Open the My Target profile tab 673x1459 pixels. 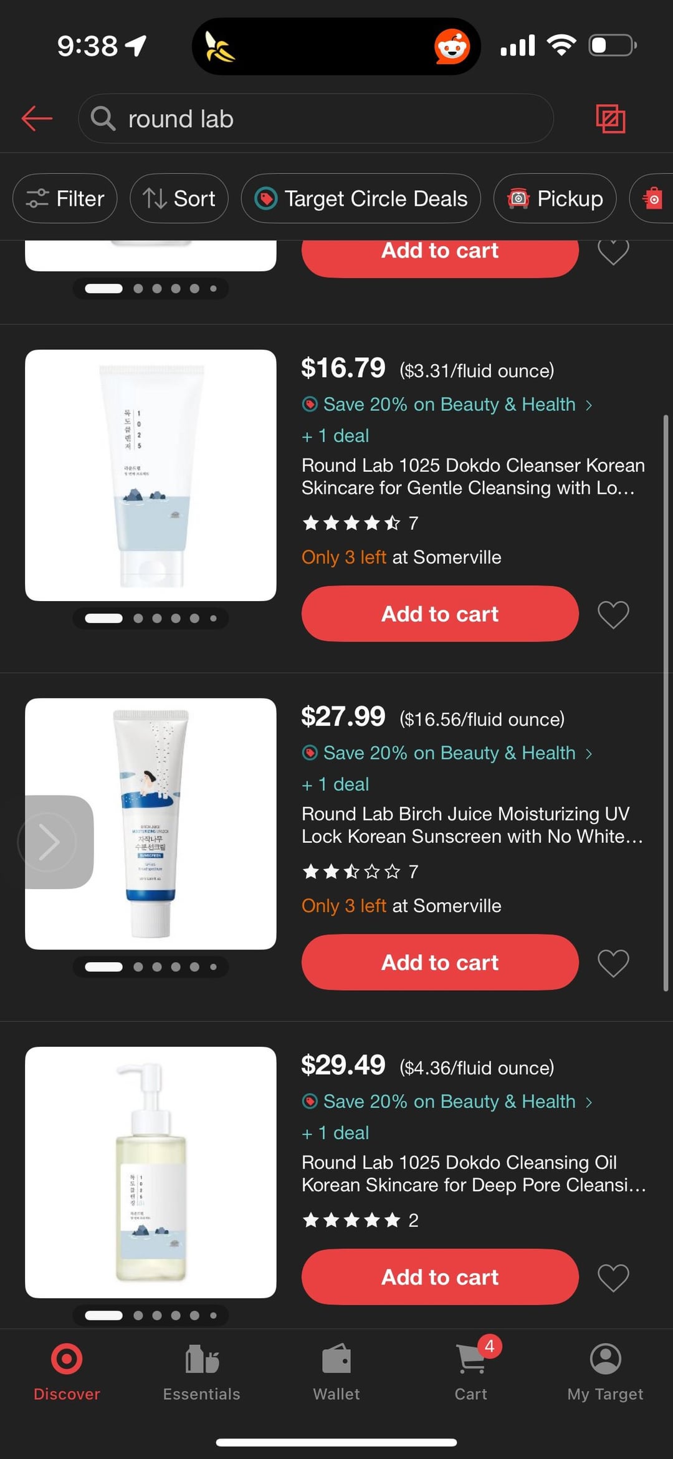[x=605, y=1370]
